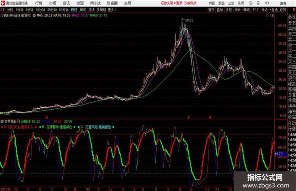Click the 标记 mark toolbar button
The height and width of the screenshot is (191, 296).
tap(264, 10)
